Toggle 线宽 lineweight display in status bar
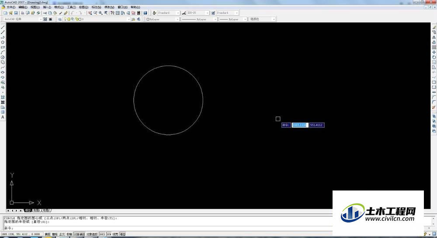The image size is (437, 238). click(115, 235)
